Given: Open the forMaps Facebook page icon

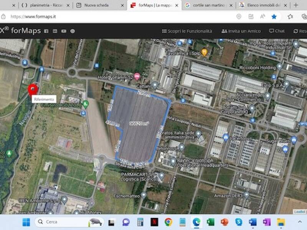Looking at the screenshot, I should [46, 30].
